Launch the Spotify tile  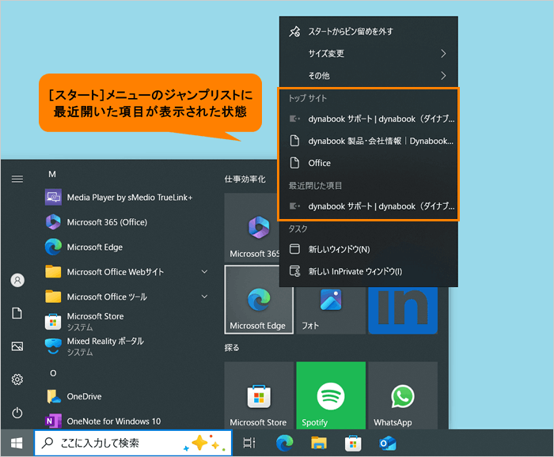tap(331, 395)
